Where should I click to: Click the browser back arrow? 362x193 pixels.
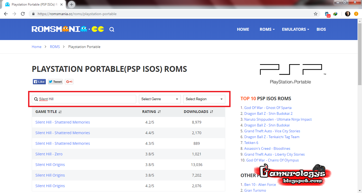[6, 14]
